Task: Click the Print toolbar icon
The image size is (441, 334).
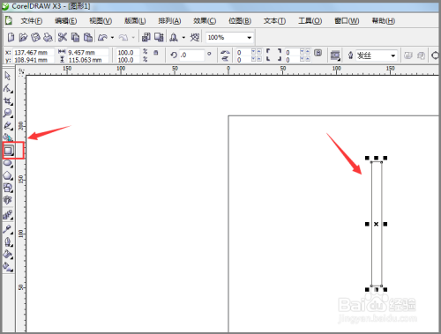Action: coord(48,37)
